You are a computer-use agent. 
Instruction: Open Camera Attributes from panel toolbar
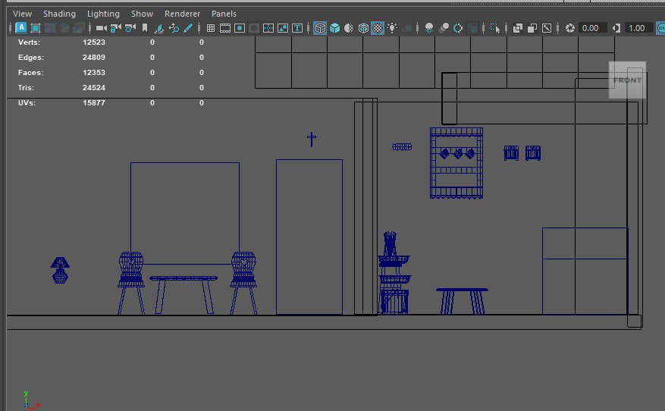coord(130,28)
